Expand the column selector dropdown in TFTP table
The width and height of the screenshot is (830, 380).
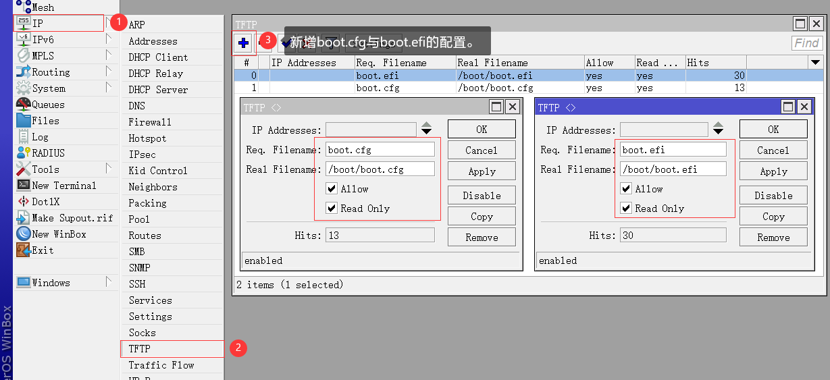814,62
